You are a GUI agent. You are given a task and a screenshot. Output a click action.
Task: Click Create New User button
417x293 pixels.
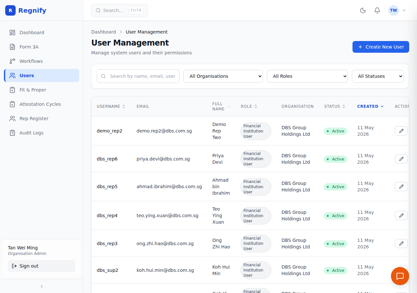pos(381,47)
